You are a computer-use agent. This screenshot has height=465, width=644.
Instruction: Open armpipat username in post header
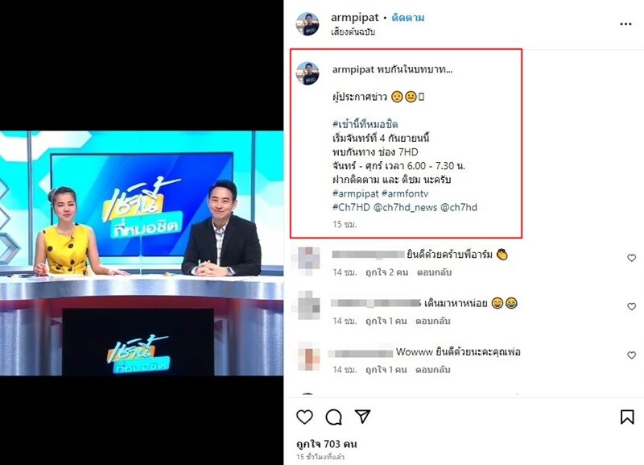point(354,18)
